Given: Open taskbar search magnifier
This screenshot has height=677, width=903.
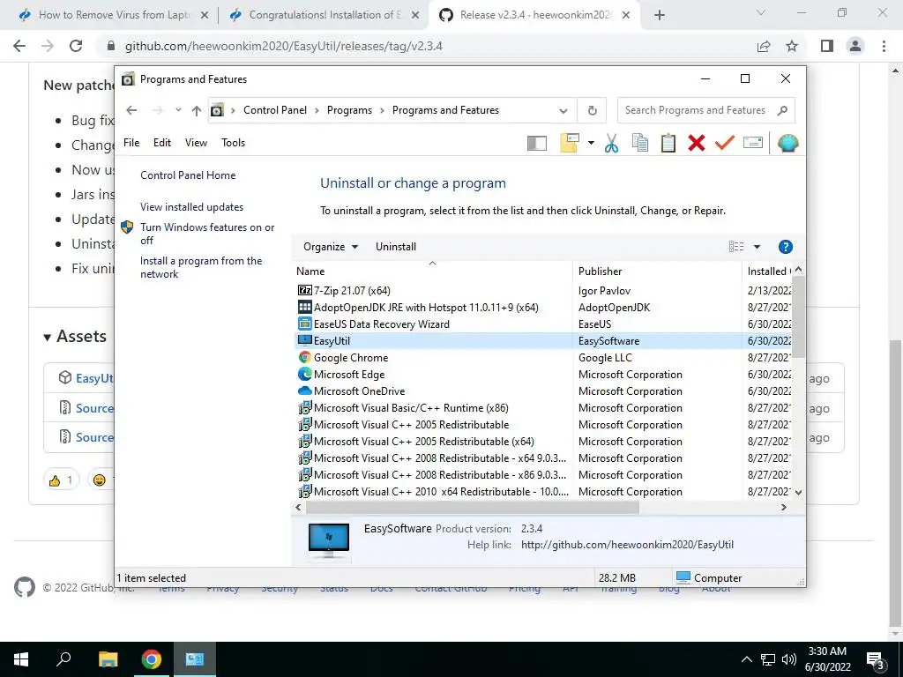Looking at the screenshot, I should 63,658.
